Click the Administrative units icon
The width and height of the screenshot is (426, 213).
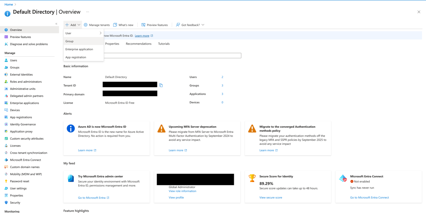(6, 89)
